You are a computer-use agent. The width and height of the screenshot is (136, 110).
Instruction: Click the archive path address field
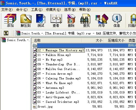click(75, 33)
